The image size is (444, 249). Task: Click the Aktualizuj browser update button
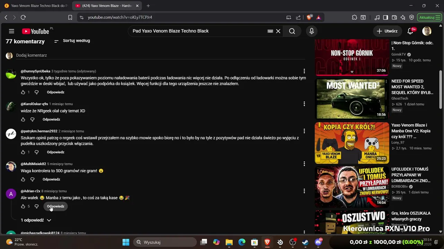429,17
